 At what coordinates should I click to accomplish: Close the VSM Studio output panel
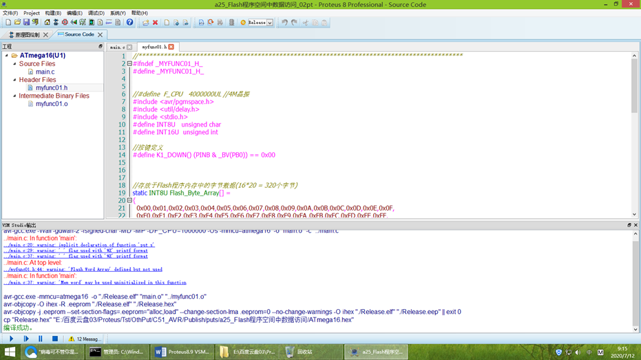tap(635, 225)
